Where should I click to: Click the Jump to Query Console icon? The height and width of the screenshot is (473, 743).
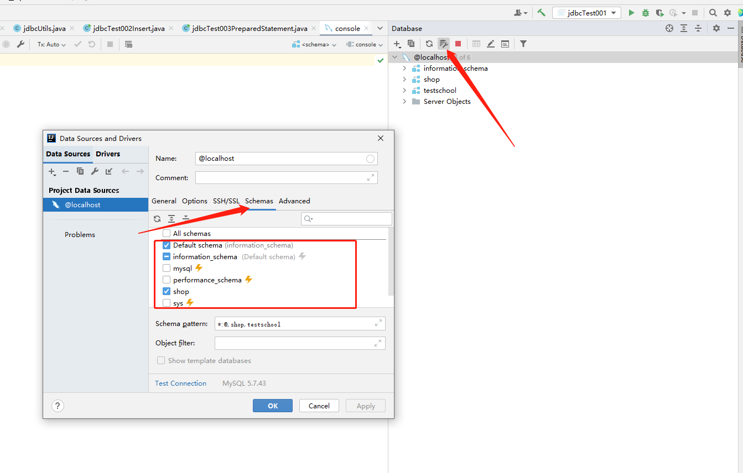[505, 44]
